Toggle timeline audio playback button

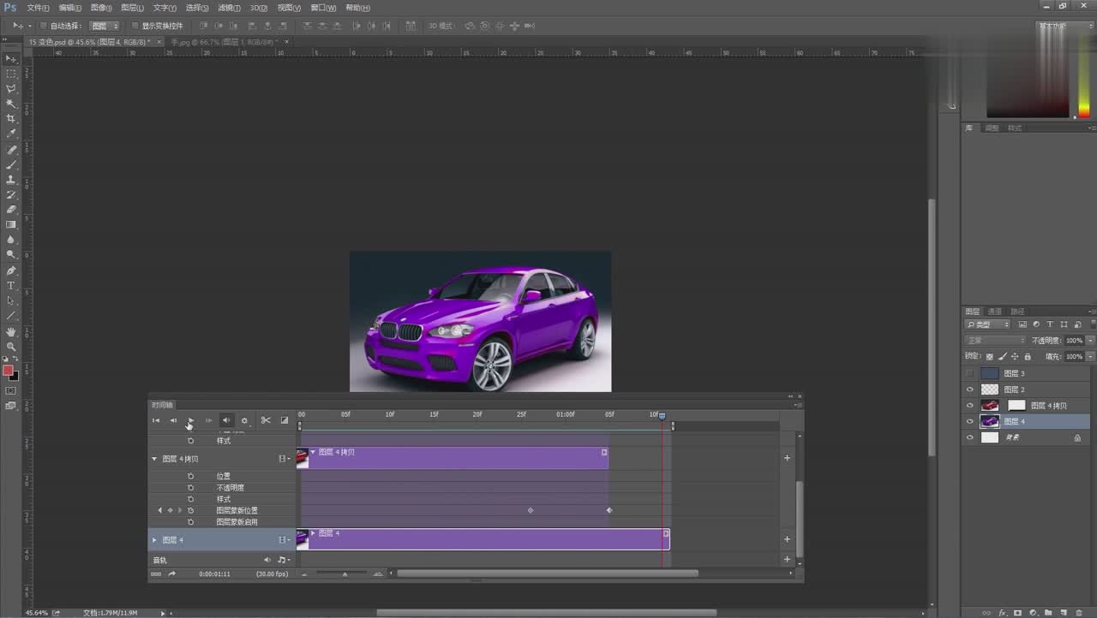tap(226, 420)
